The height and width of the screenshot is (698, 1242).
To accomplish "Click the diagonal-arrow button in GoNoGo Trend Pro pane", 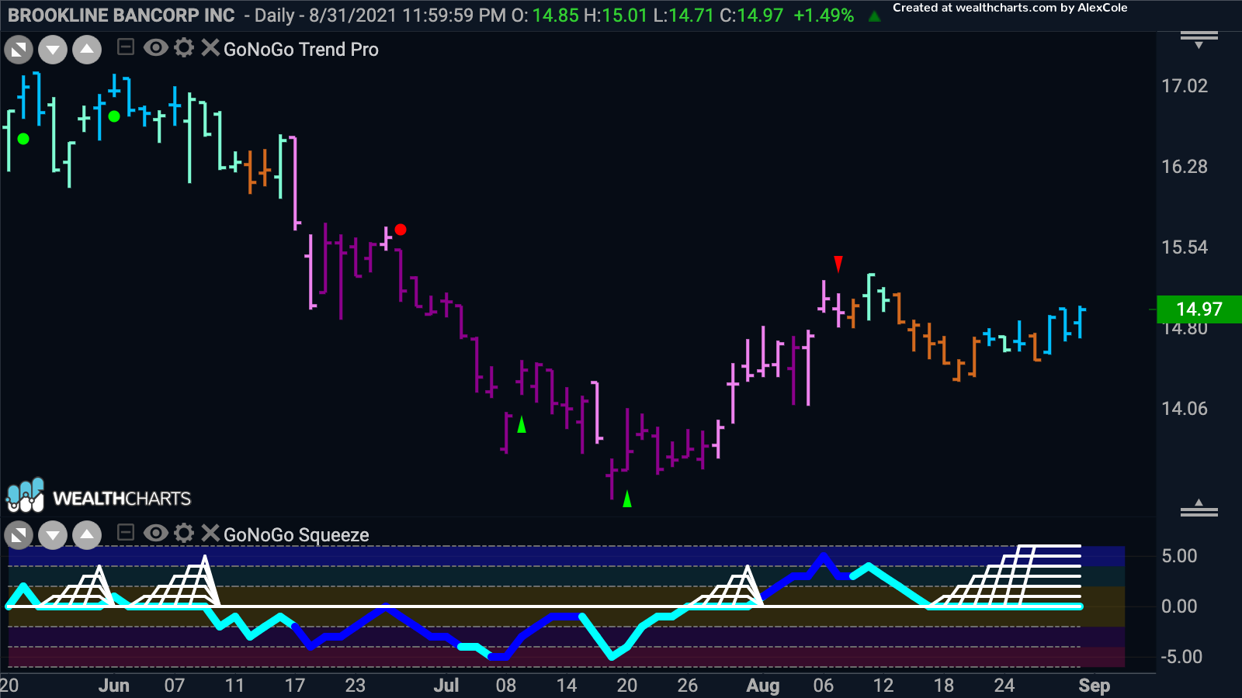I will (19, 50).
